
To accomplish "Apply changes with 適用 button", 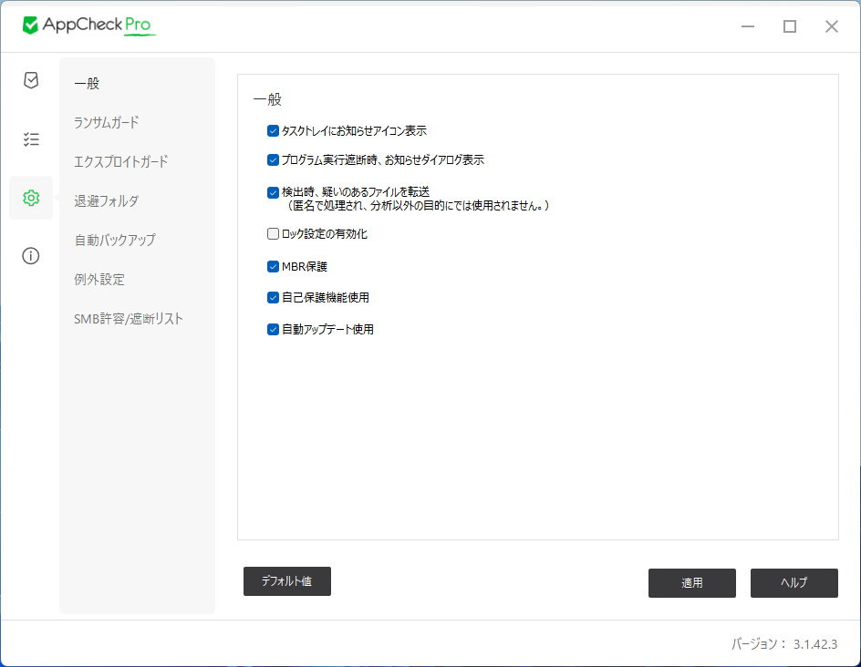I will [x=691, y=583].
